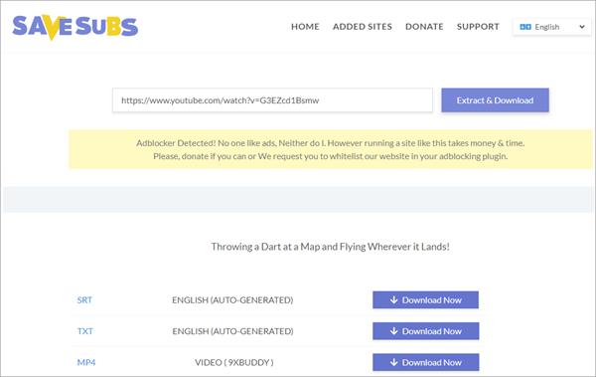Open the ADDED SITES page

coord(363,27)
